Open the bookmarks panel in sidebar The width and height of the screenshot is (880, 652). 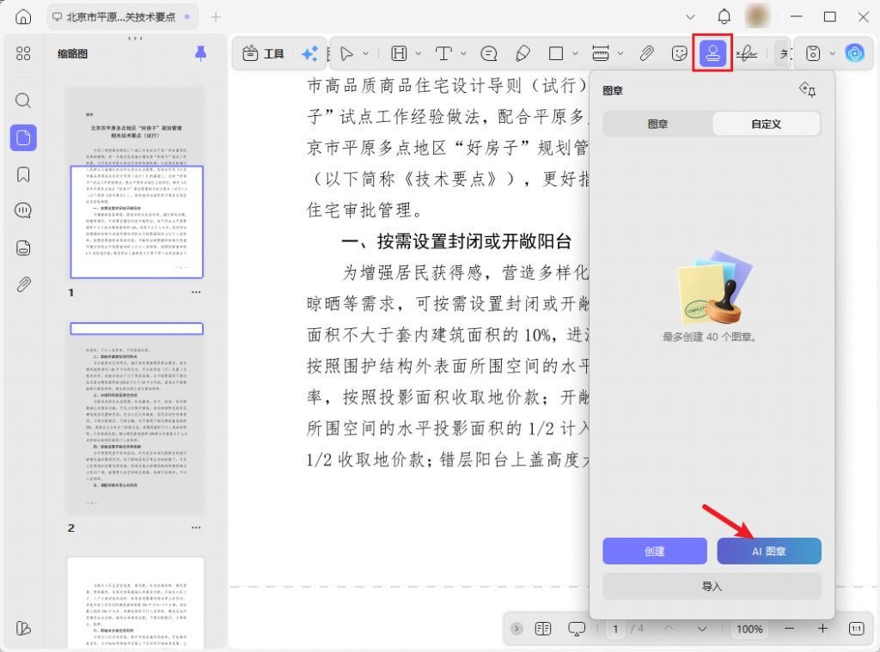(x=23, y=174)
